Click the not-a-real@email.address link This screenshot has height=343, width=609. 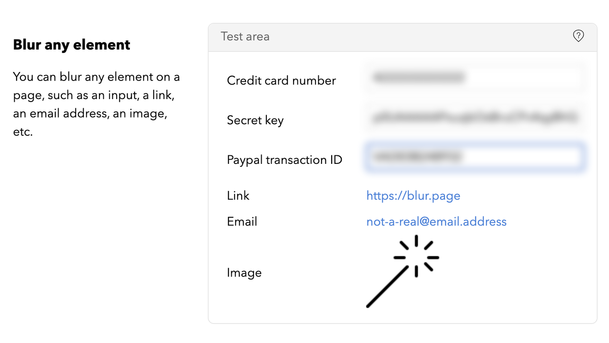[436, 222]
